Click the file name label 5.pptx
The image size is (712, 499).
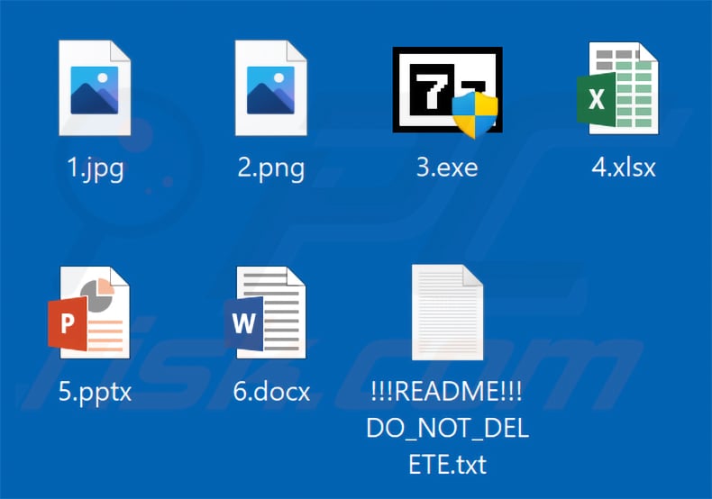pos(95,393)
